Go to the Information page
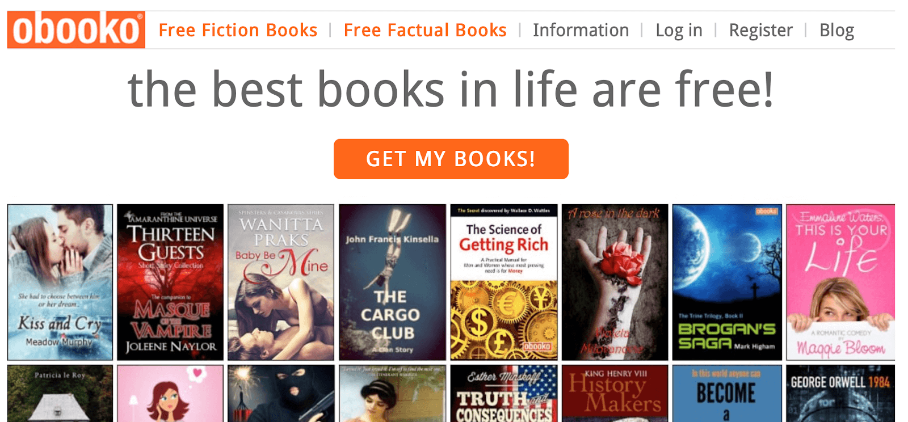908x422 pixels. [581, 30]
